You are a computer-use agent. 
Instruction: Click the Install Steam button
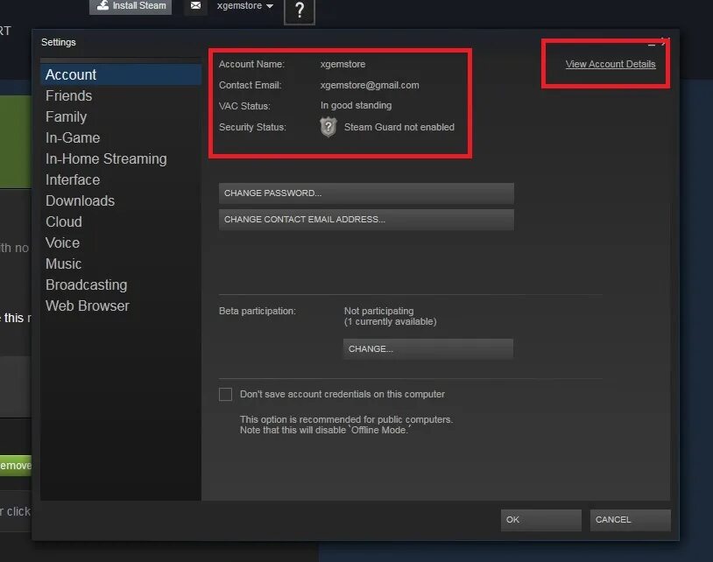(x=131, y=6)
